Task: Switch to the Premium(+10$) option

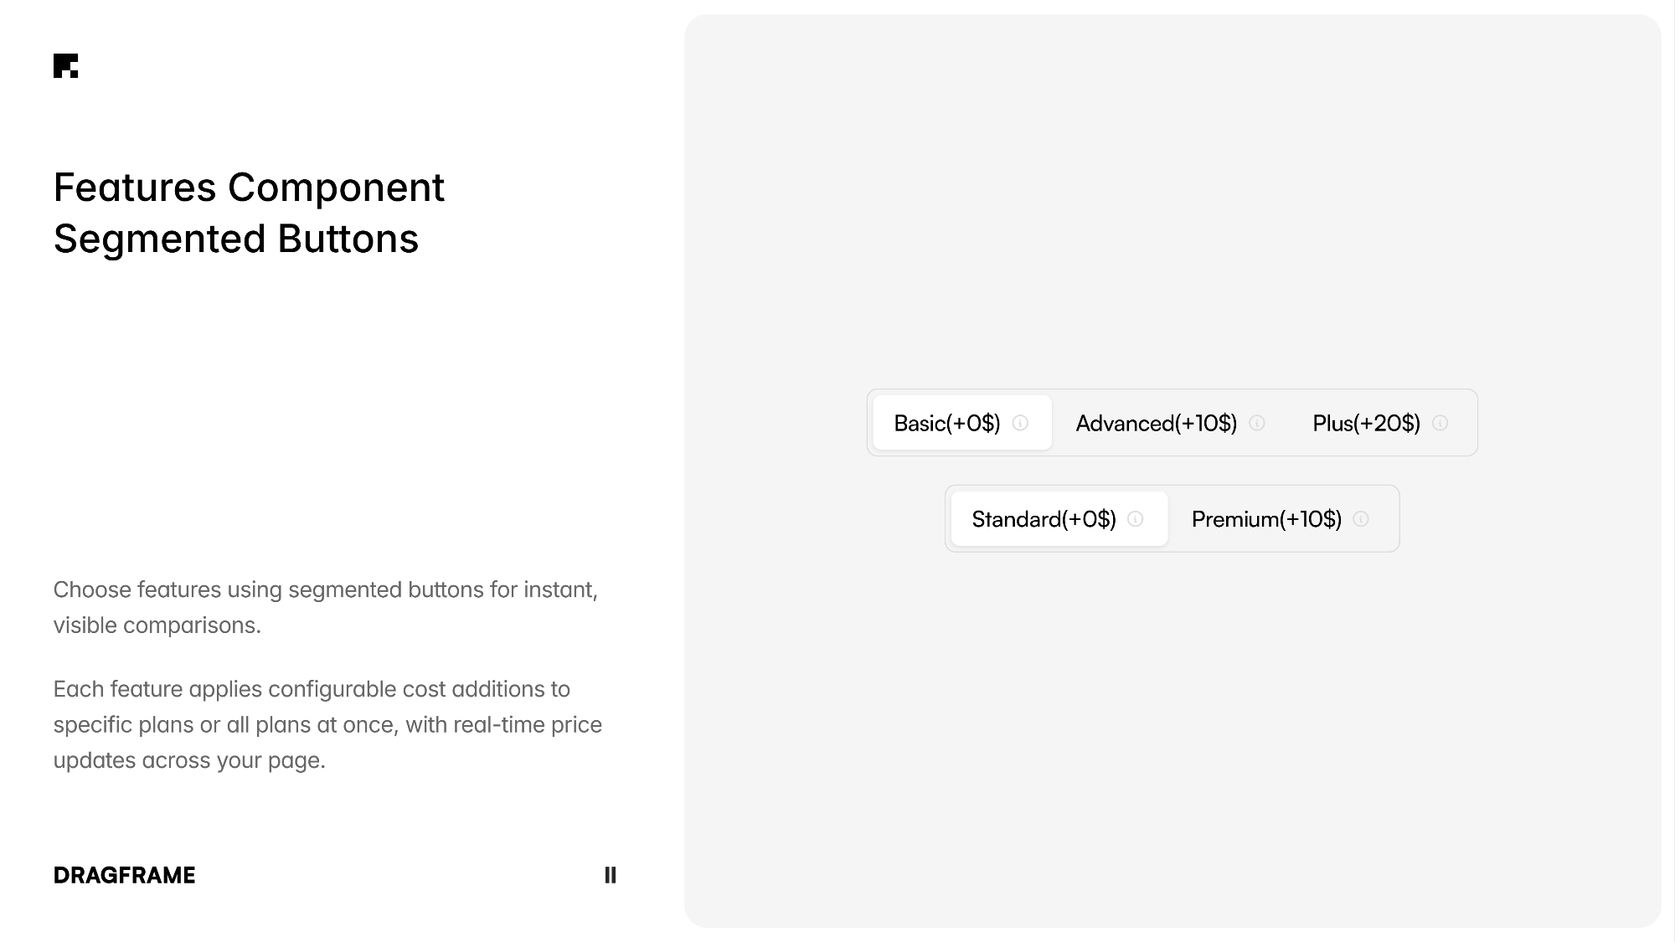Action: [1266, 519]
